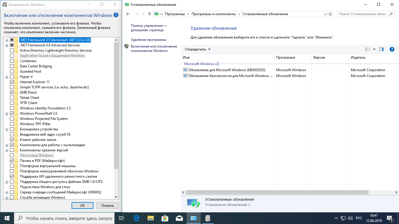Expand Windows PowerShell 2.0 node
This screenshot has width=399, height=224.
[7, 113]
